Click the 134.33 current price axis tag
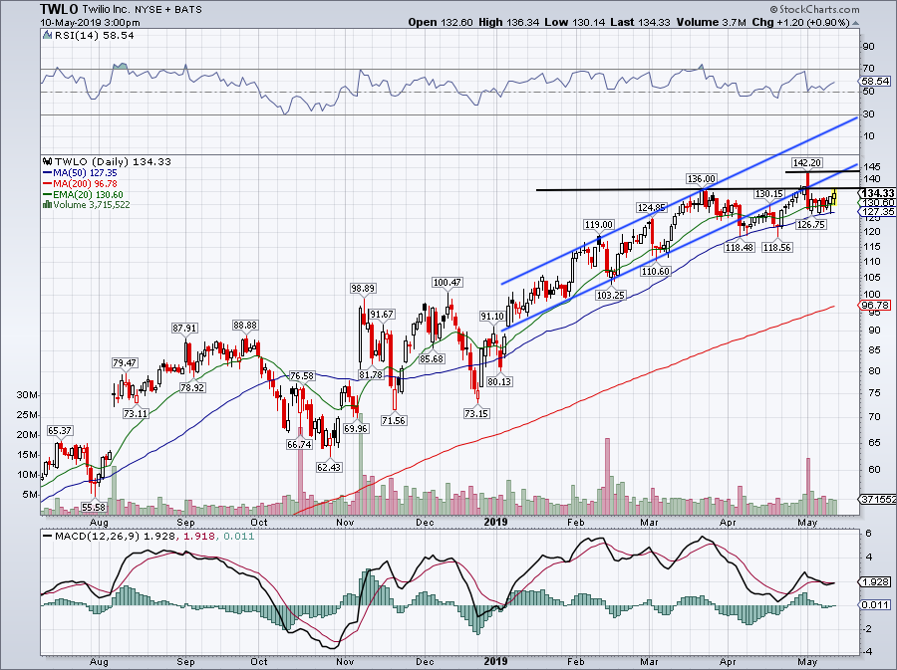Viewport: 897px width, 670px height. point(877,194)
